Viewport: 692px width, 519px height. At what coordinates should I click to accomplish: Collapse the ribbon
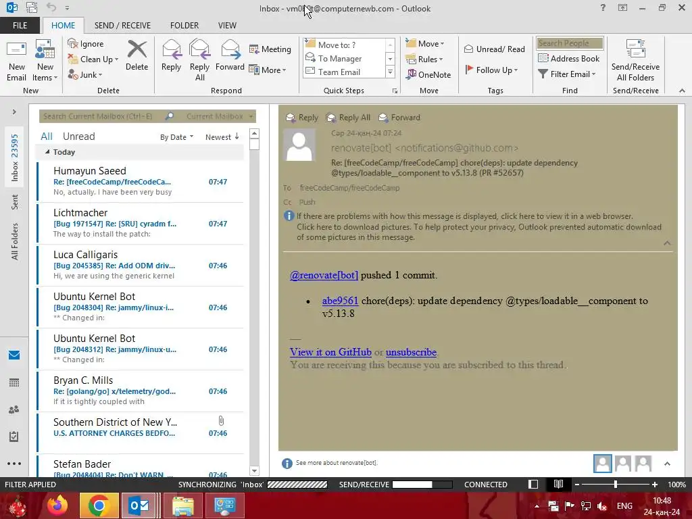coord(682,91)
